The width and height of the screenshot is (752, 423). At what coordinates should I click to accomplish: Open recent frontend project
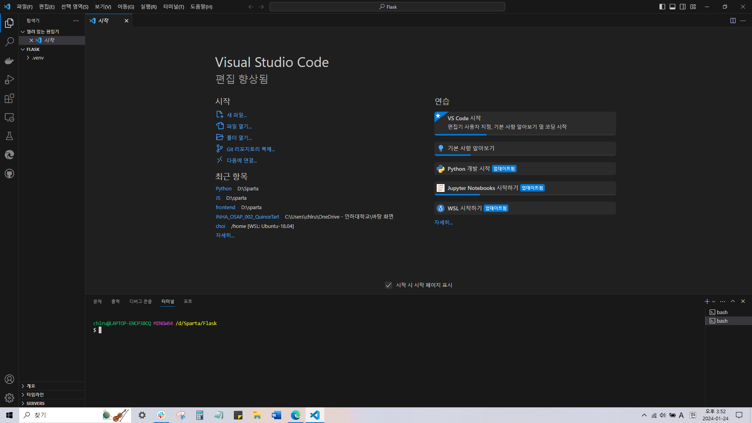(x=225, y=208)
